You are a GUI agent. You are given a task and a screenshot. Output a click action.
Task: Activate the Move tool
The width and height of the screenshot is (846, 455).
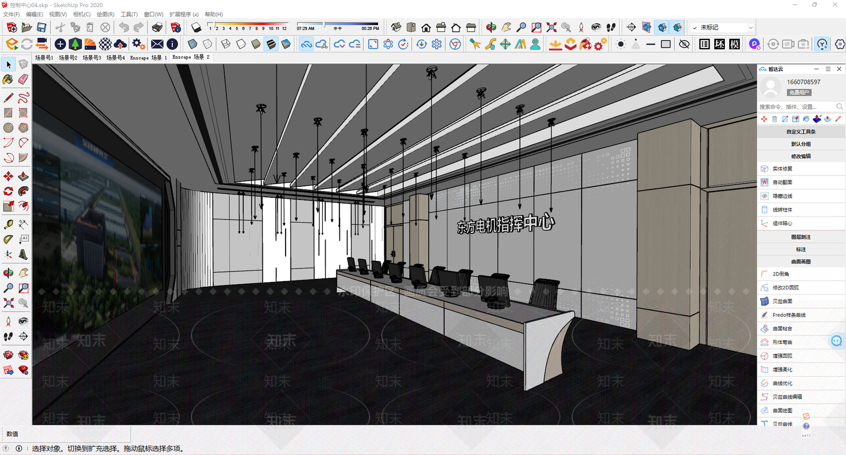pos(8,176)
